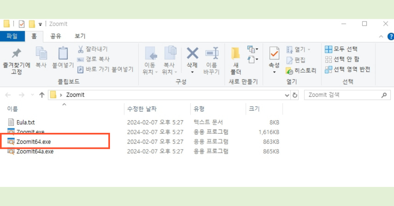Paste shortcut via 바로 가기 붙여넣기
Screen dimensions: 394x206
(x=105, y=69)
